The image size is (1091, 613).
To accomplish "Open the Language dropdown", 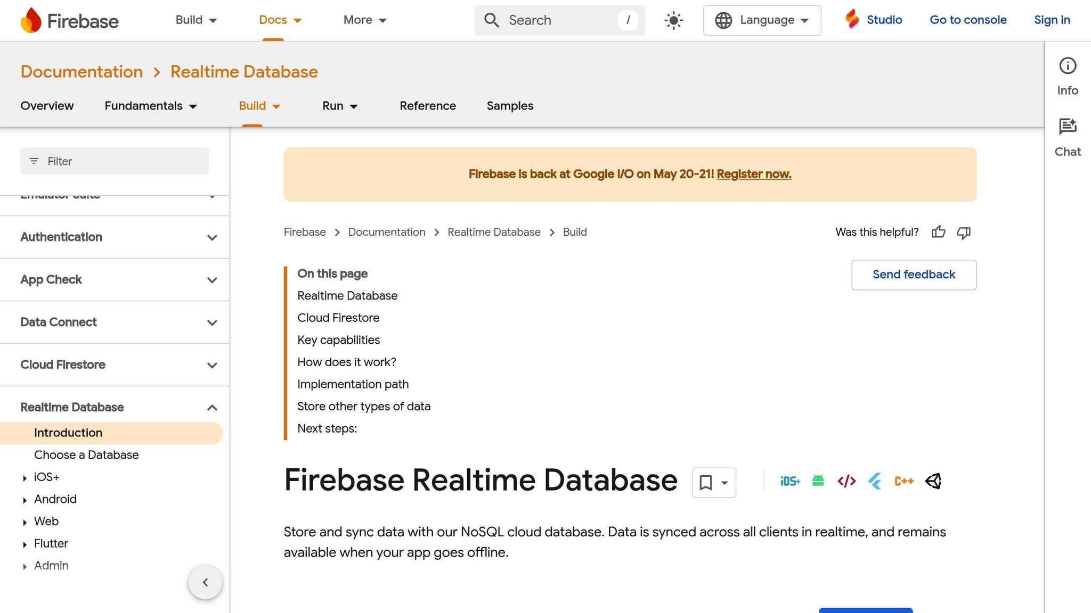I will (x=762, y=20).
